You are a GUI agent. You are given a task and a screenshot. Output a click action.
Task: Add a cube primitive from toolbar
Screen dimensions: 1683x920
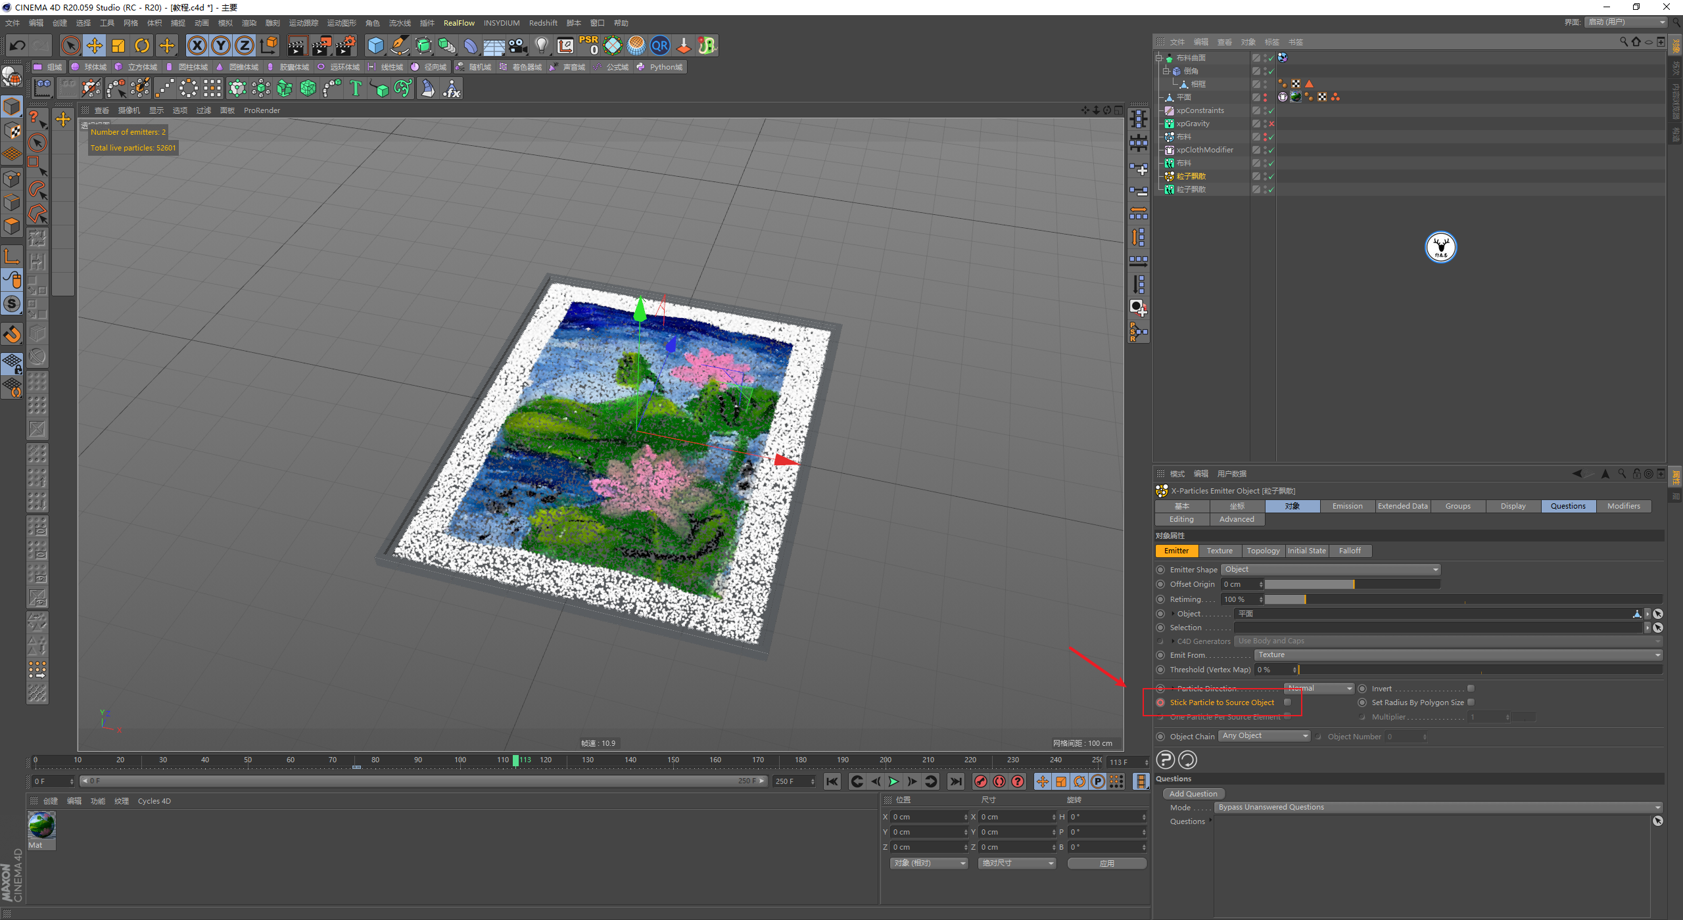click(376, 45)
